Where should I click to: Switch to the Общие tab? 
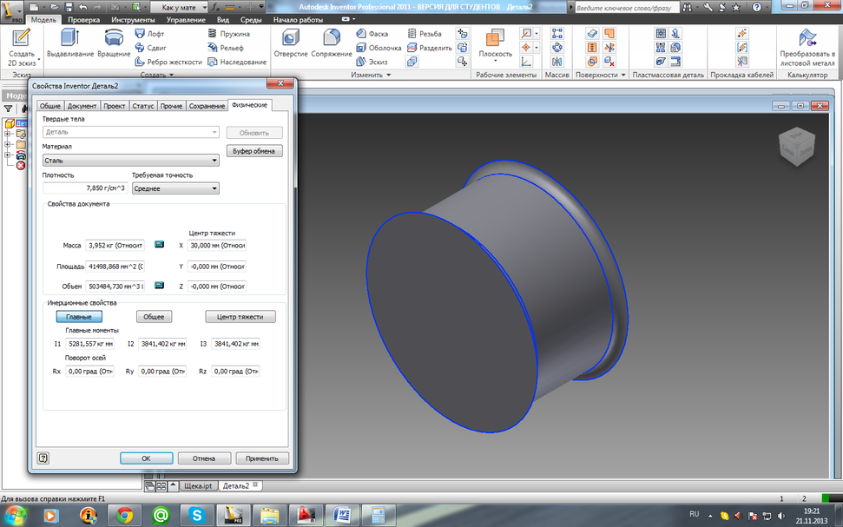click(50, 106)
